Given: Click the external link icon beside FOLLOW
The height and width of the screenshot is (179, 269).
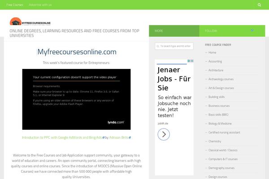Looking at the screenshot, I should pyautogui.click(x=252, y=30).
